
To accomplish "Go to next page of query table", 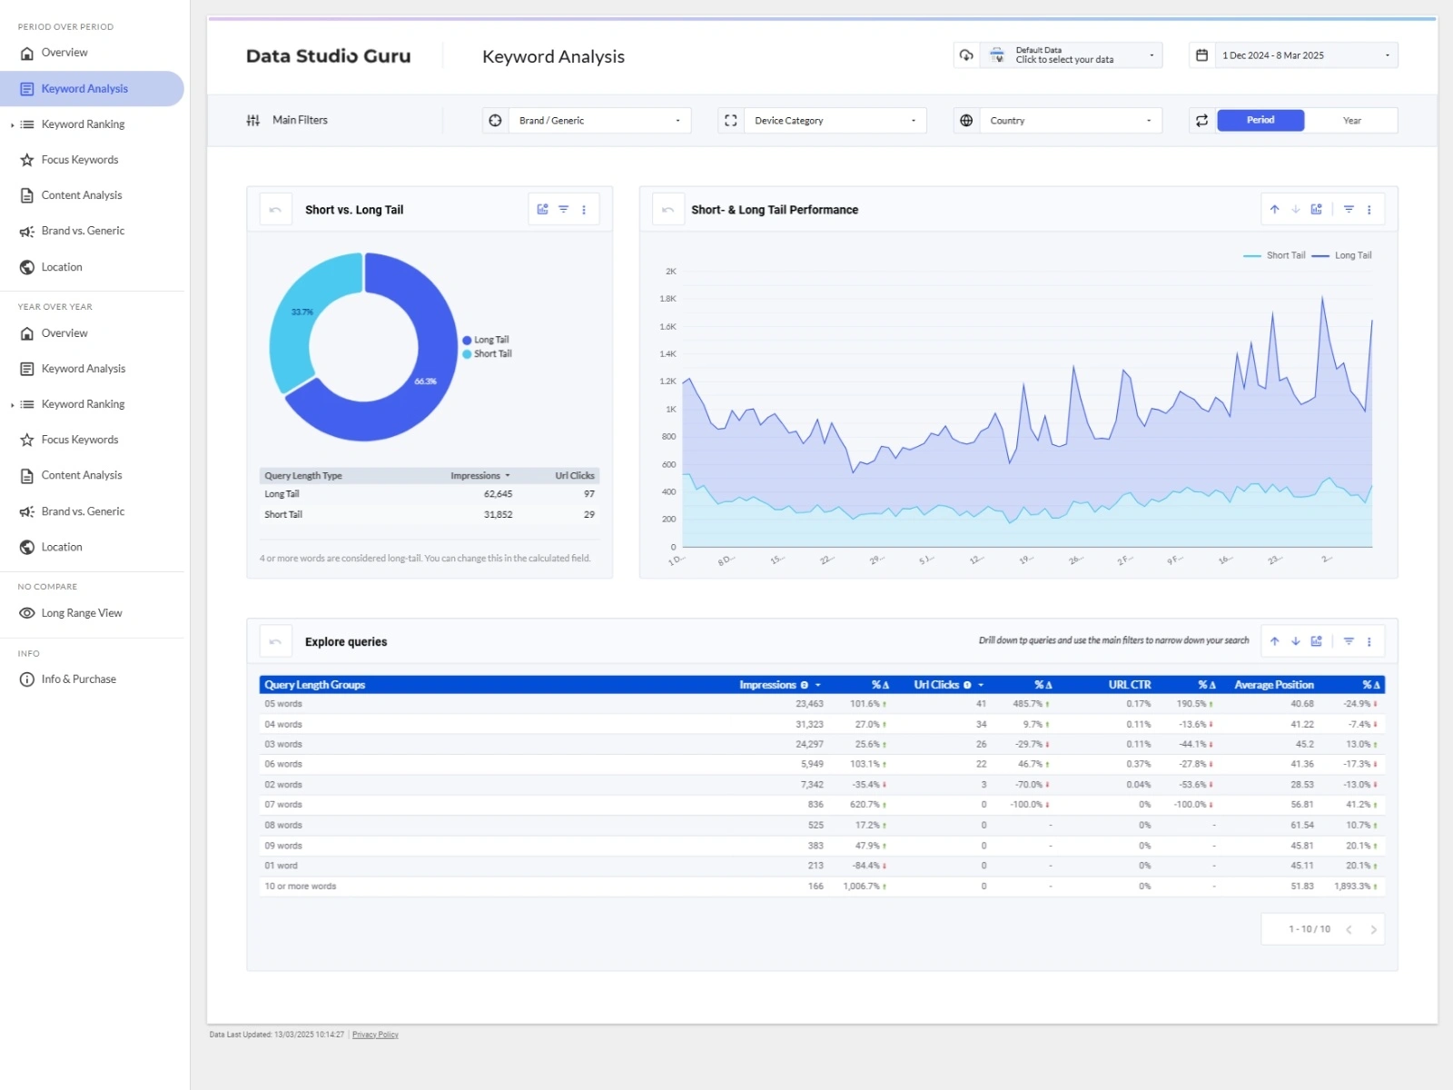I will [x=1373, y=929].
